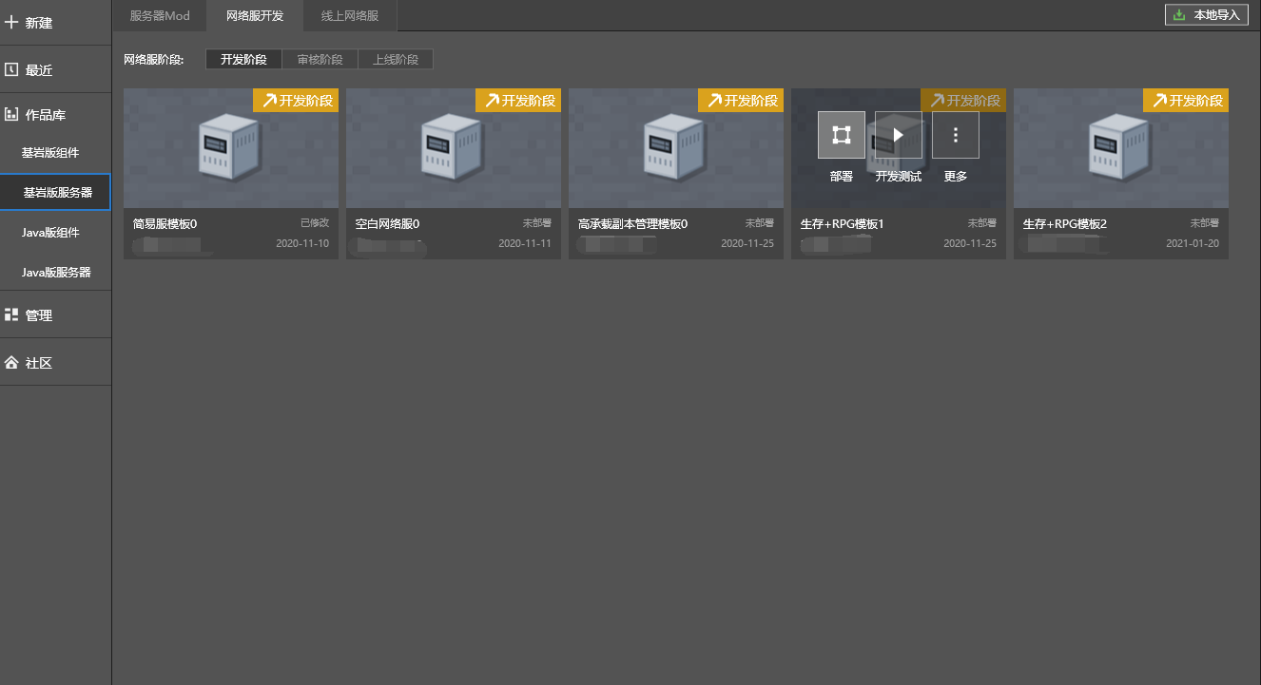
Task: Click 开发阶段 badge on 生存+RPG模板2
Action: click(1186, 101)
